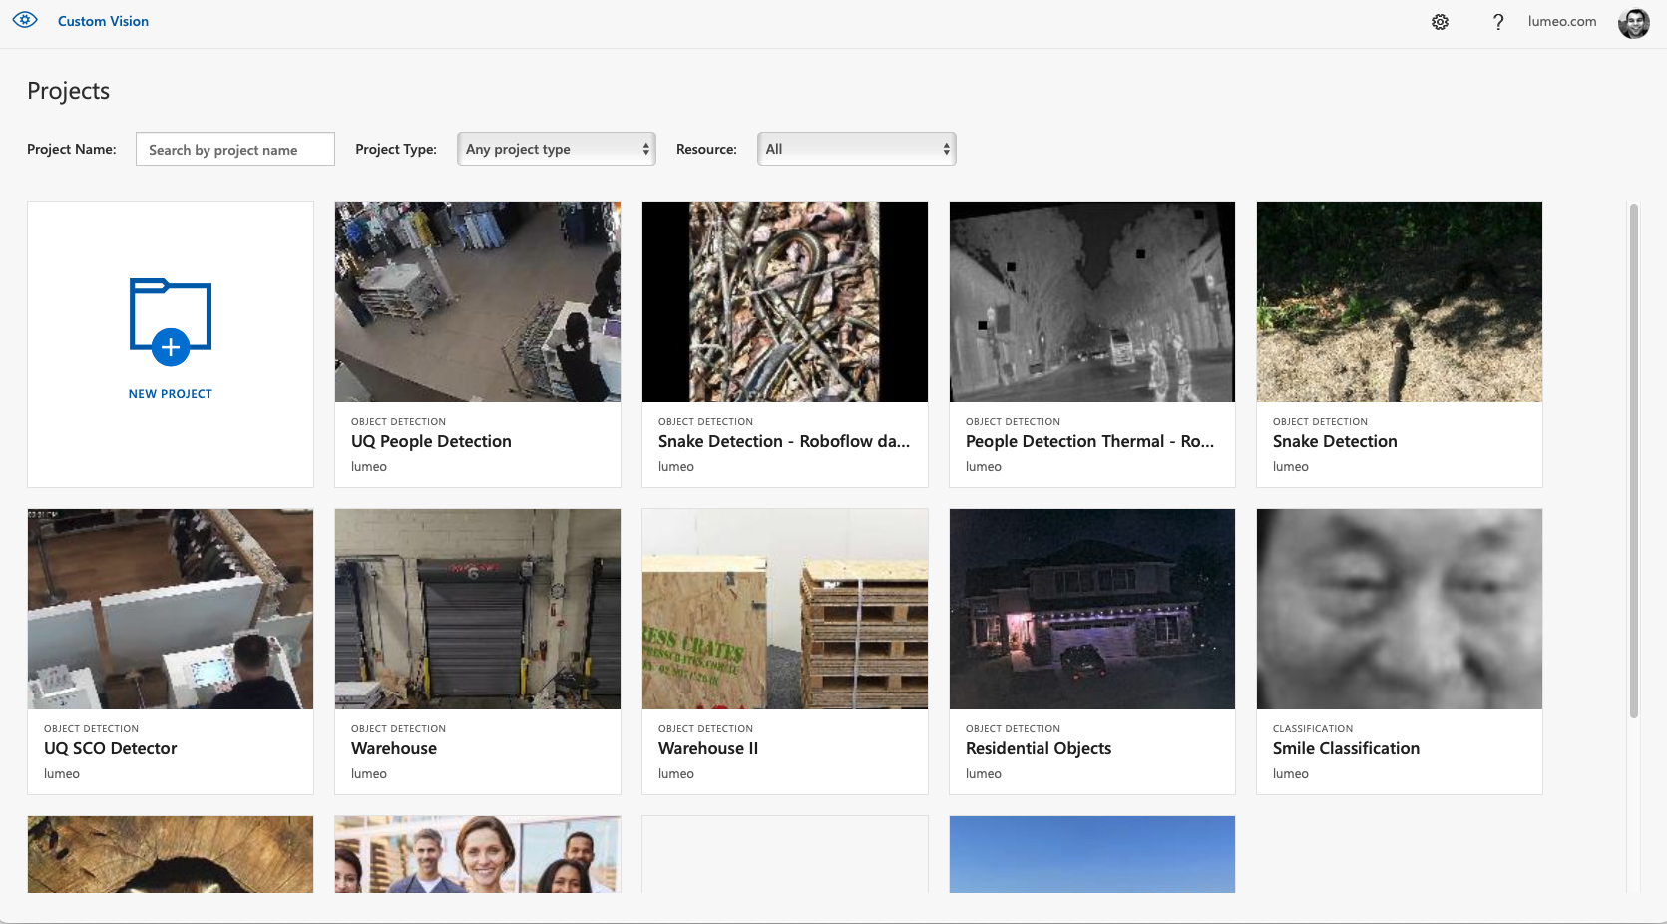The width and height of the screenshot is (1667, 924).
Task: Focus the Search by project name field
Action: point(235,150)
